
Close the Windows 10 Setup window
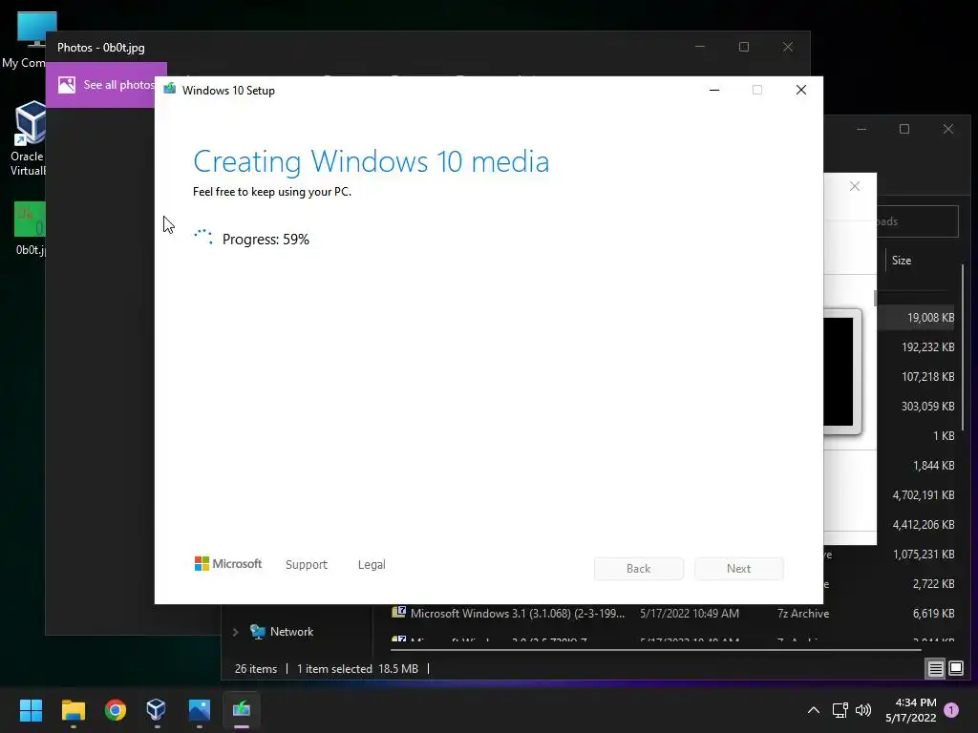(x=801, y=91)
